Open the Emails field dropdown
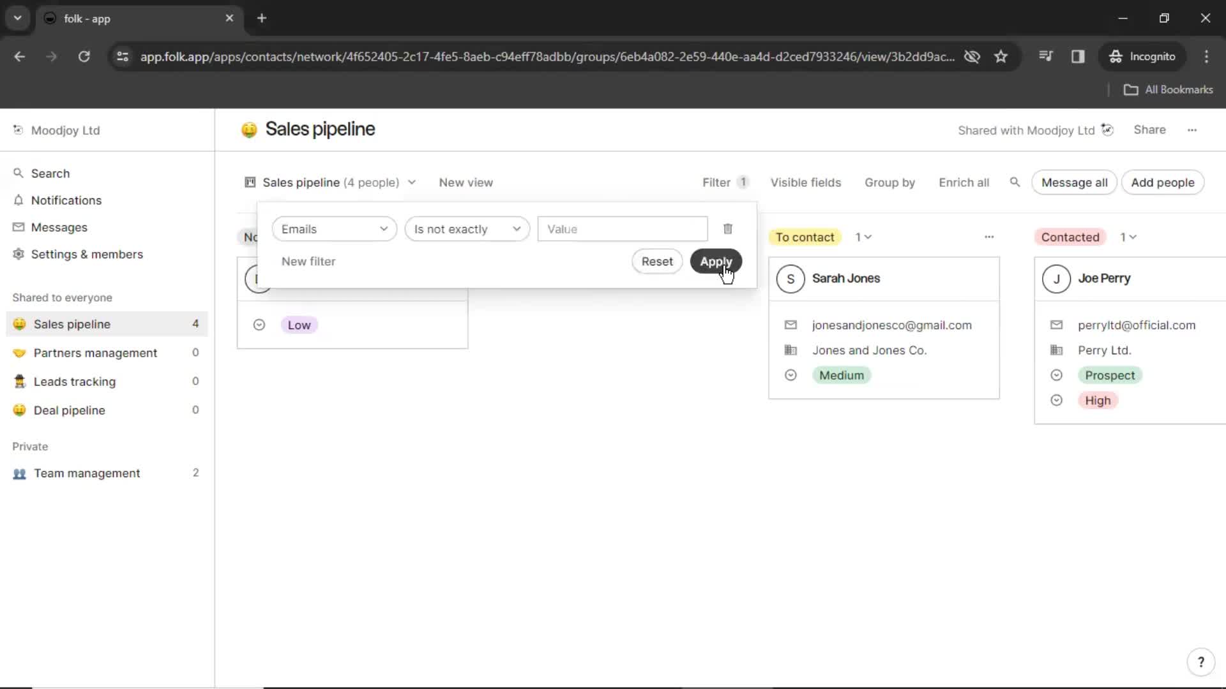 [334, 229]
